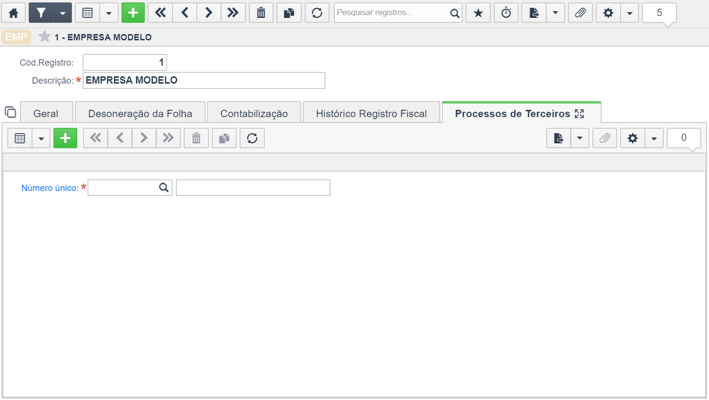Delete record using top trash icon
The image size is (709, 400).
261,13
